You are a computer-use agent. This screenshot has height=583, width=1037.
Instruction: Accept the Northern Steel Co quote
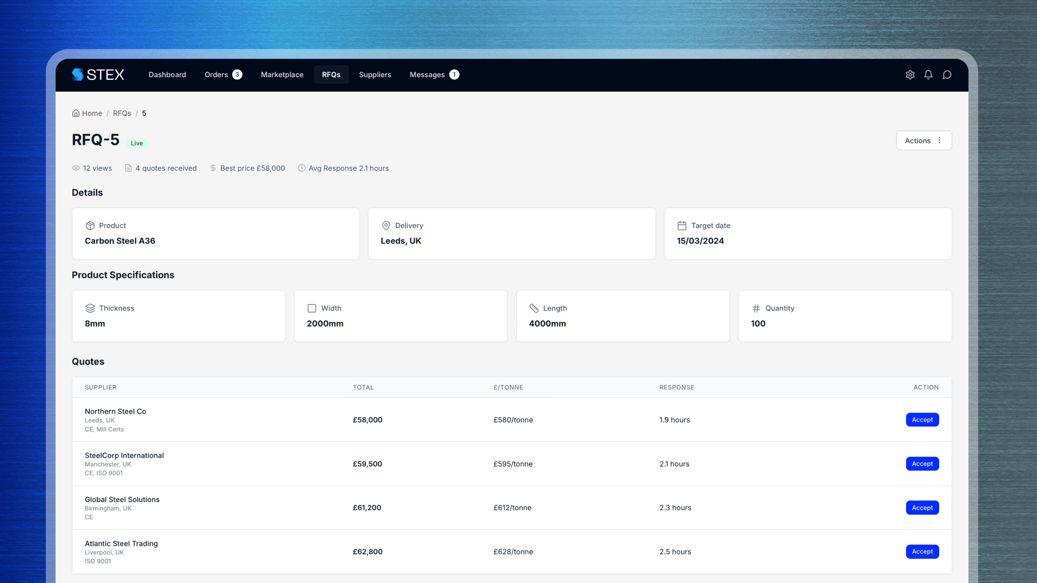click(922, 420)
